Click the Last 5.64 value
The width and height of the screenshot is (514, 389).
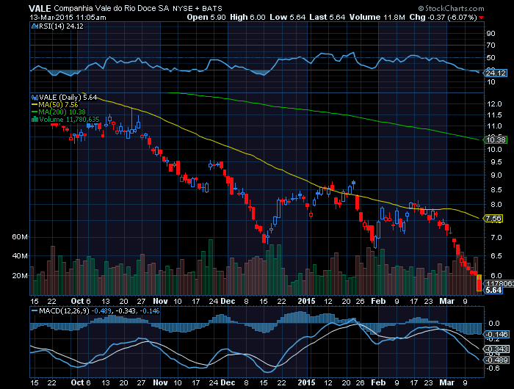point(327,17)
